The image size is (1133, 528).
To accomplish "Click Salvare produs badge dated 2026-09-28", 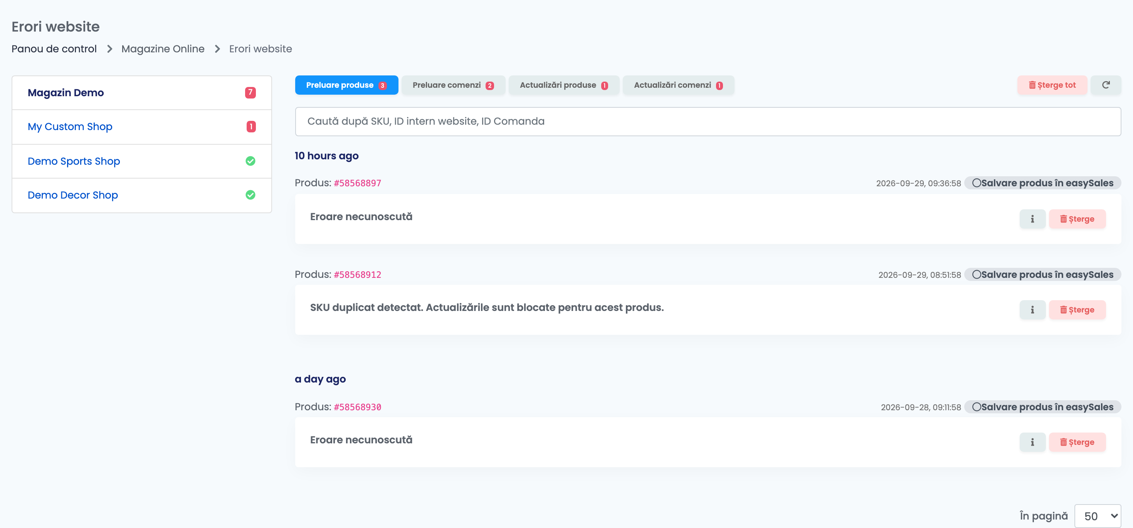I will pos(1042,407).
